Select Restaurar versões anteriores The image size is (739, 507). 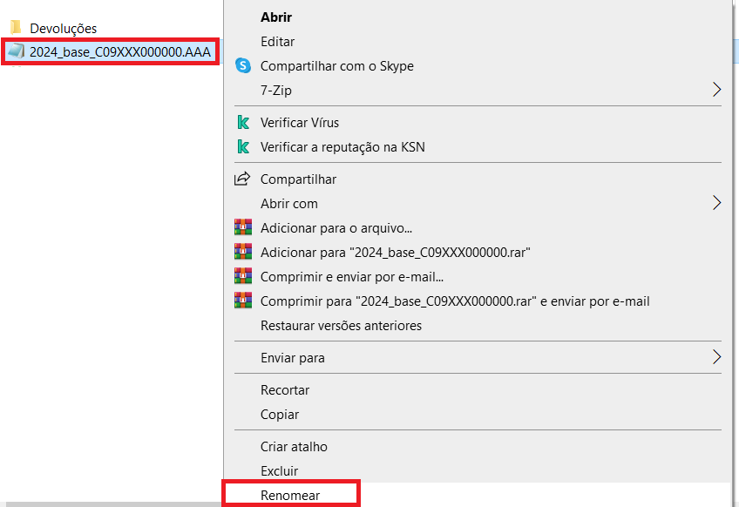(x=341, y=326)
